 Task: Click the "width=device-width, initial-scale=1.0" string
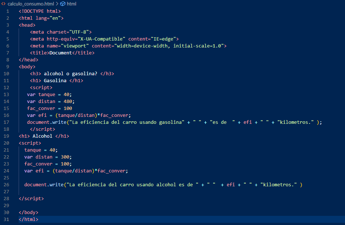[x=169, y=46]
